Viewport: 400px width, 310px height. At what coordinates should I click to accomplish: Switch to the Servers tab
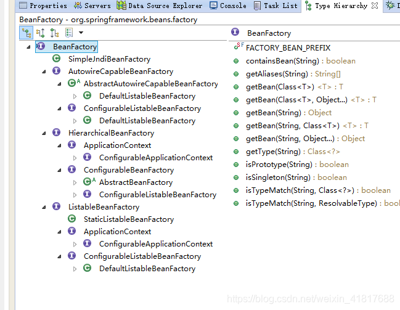point(92,6)
